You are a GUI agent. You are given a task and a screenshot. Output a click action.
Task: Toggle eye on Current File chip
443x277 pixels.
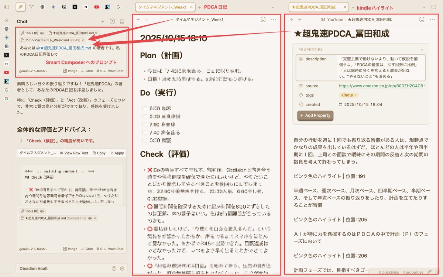click(x=90, y=218)
